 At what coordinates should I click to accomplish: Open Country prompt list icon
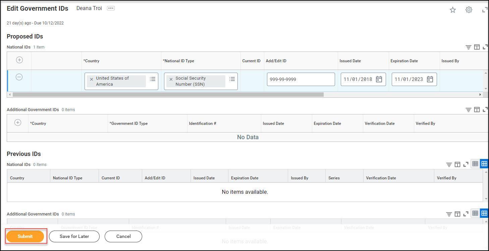click(x=153, y=79)
